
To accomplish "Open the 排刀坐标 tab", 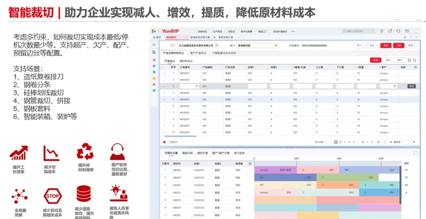I will (x=239, y=153).
